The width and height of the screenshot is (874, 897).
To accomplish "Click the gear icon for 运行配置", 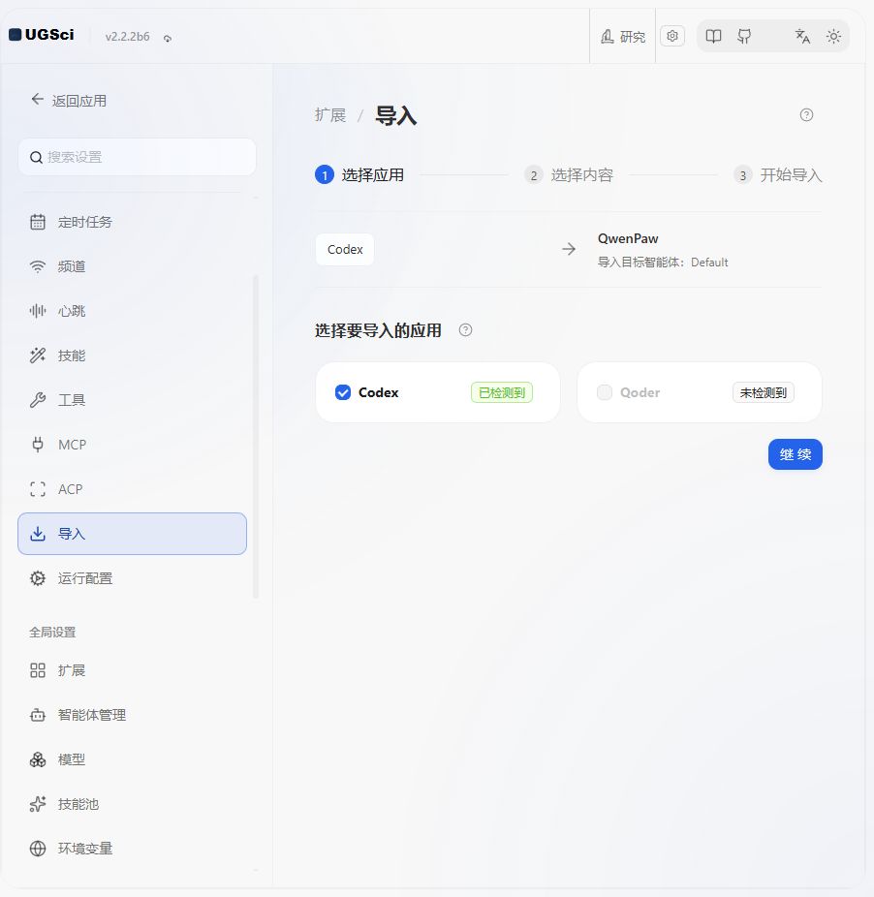I will 38,578.
